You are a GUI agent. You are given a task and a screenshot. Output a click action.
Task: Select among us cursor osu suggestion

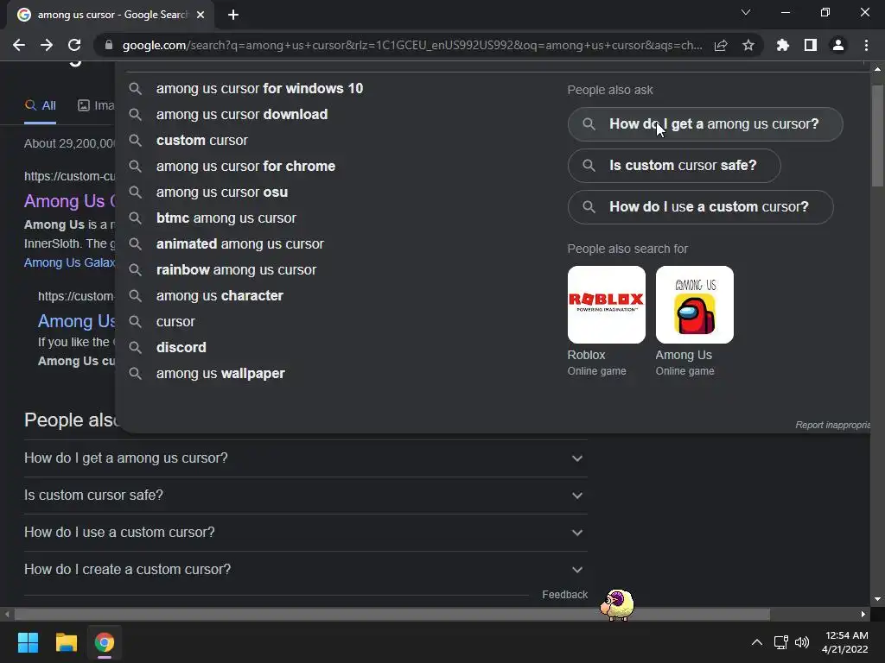[x=222, y=193]
